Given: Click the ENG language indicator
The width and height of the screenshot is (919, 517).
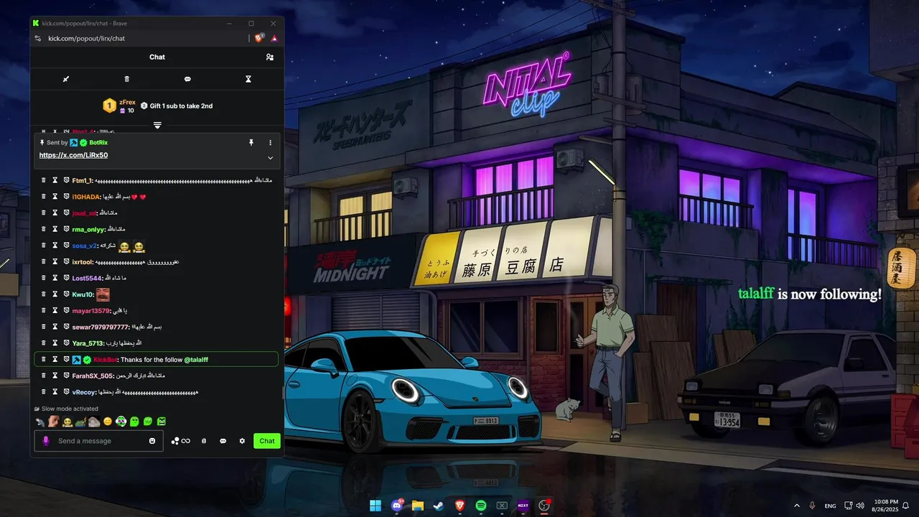Looking at the screenshot, I should (x=830, y=506).
